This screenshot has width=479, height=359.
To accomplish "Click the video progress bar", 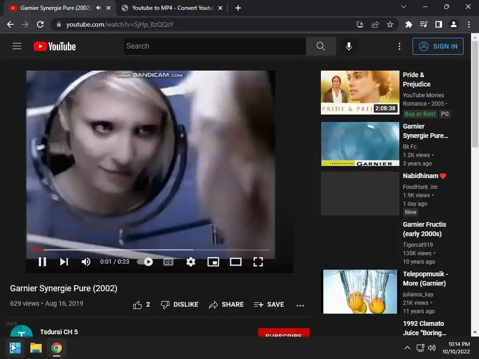I will [150, 250].
